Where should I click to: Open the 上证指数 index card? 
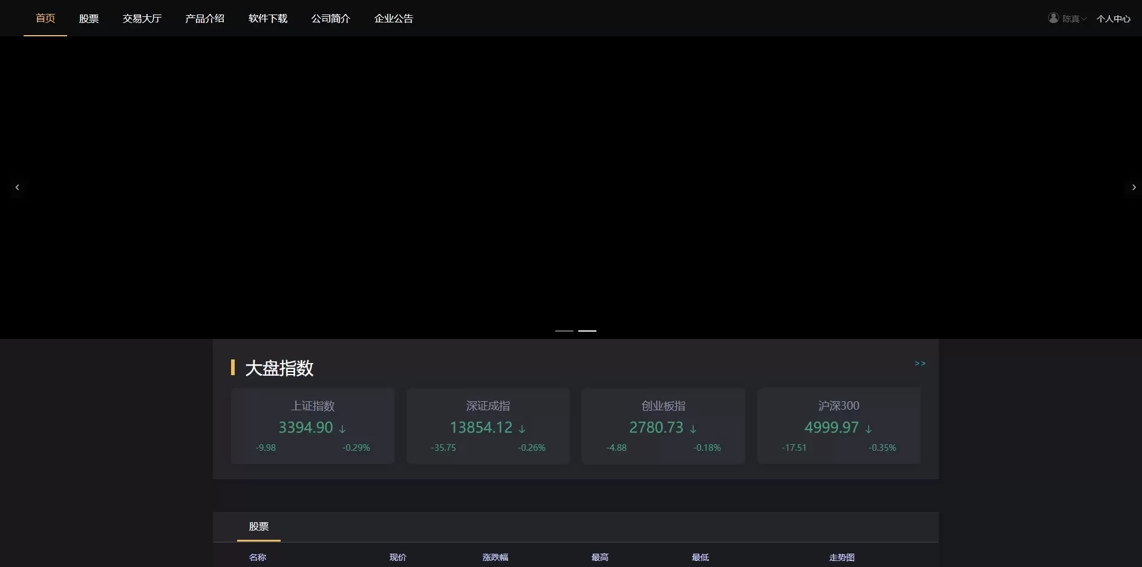(313, 426)
